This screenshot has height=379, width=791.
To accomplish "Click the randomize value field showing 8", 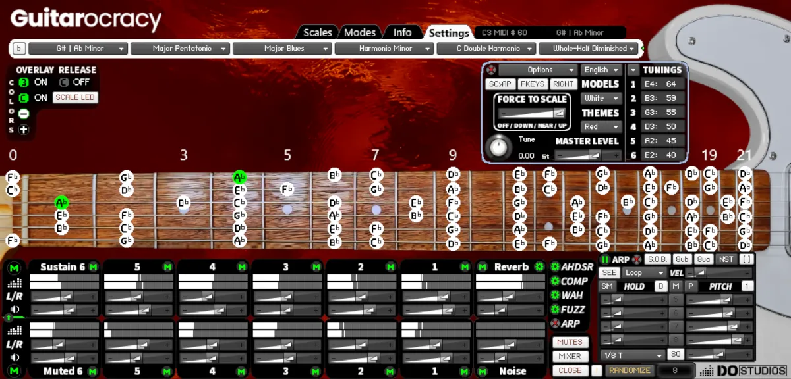I will [676, 371].
